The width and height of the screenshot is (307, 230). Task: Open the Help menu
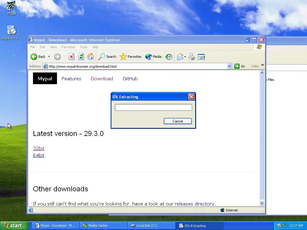pos(95,47)
